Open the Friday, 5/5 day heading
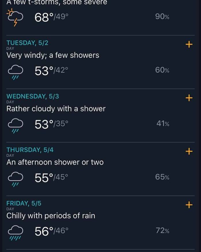 pyautogui.click(x=24, y=203)
